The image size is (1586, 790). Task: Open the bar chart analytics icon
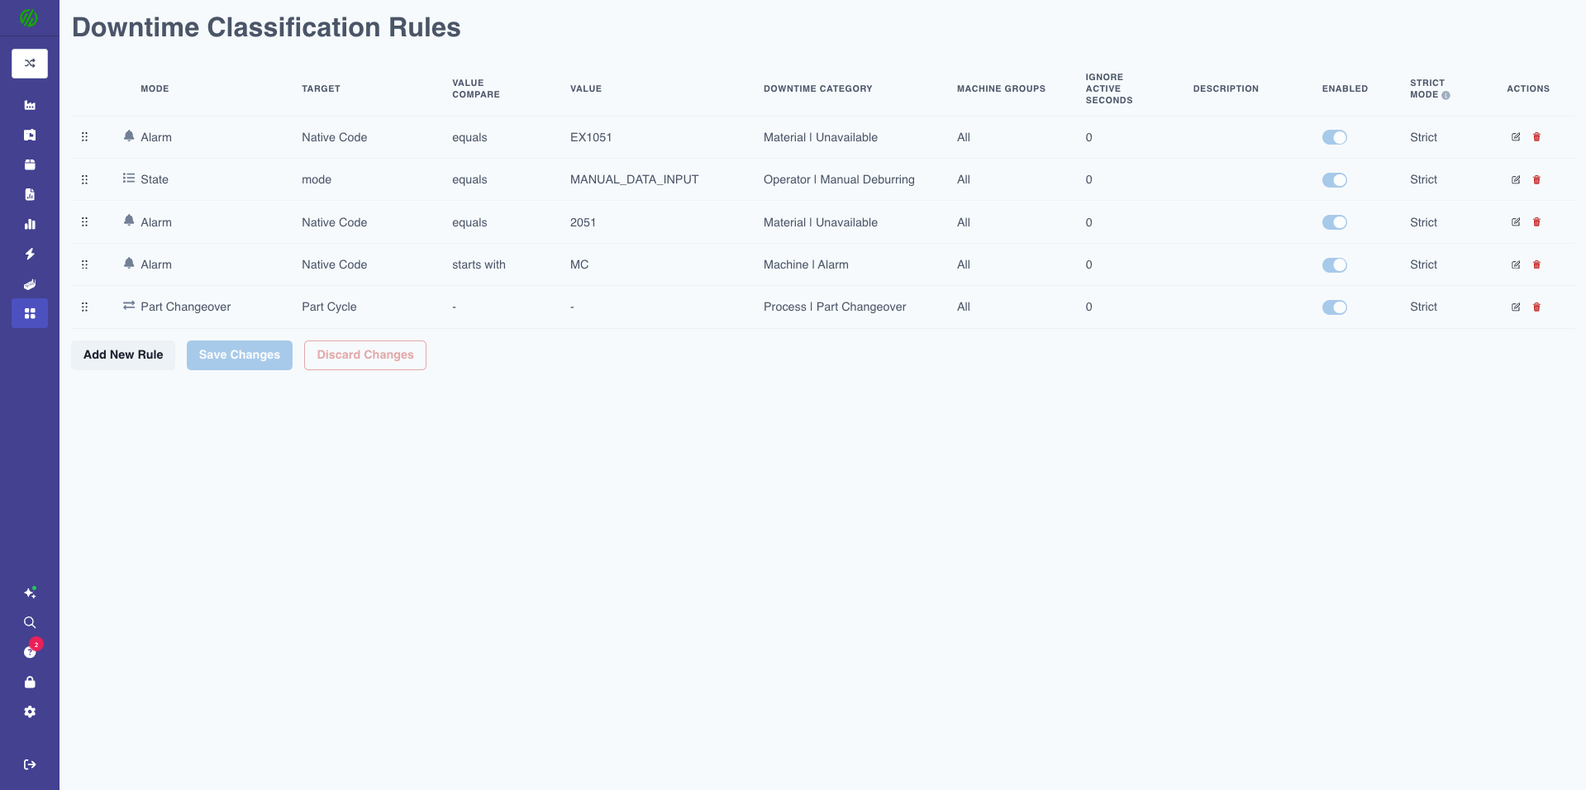(30, 223)
